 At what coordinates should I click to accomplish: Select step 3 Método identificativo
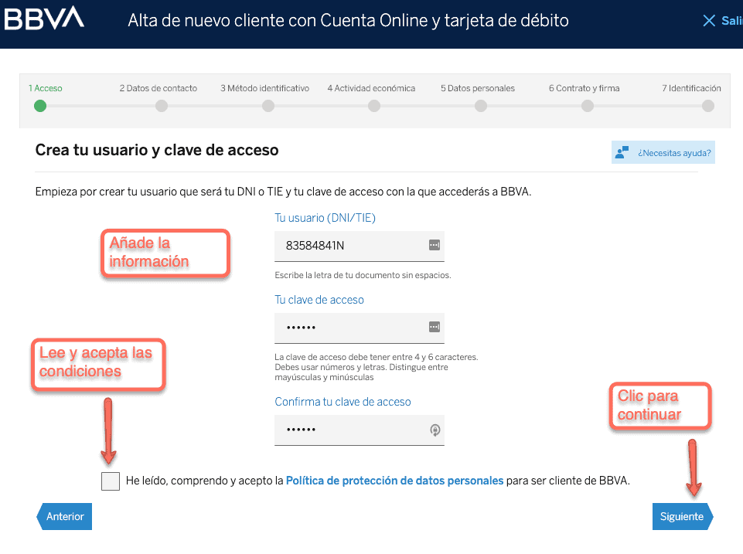pos(265,88)
